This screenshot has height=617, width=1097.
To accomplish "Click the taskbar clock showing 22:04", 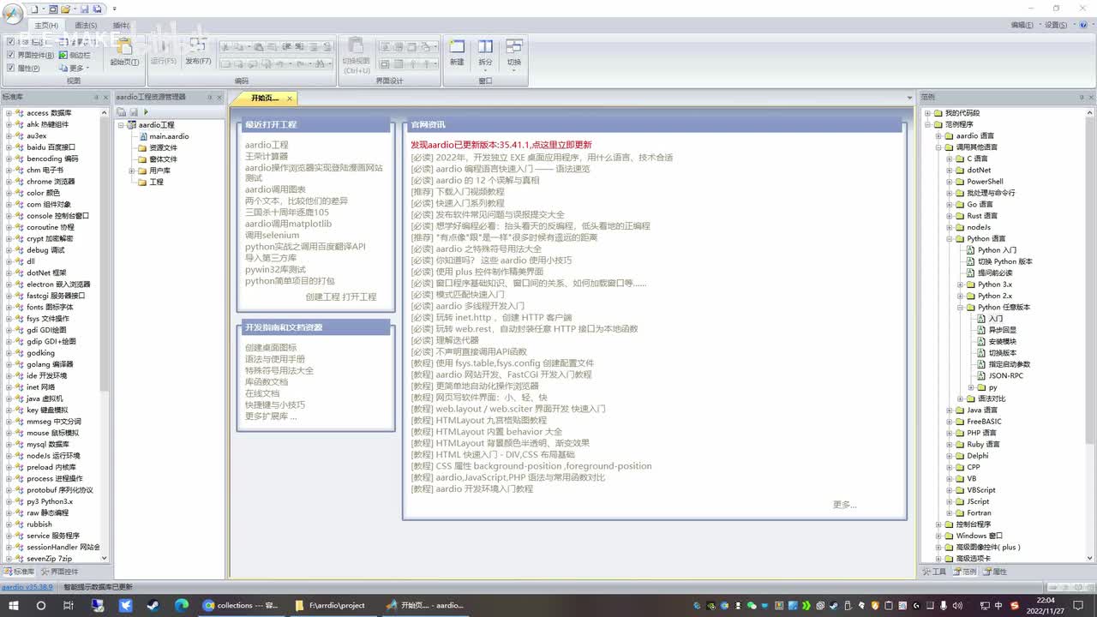I will click(1046, 605).
